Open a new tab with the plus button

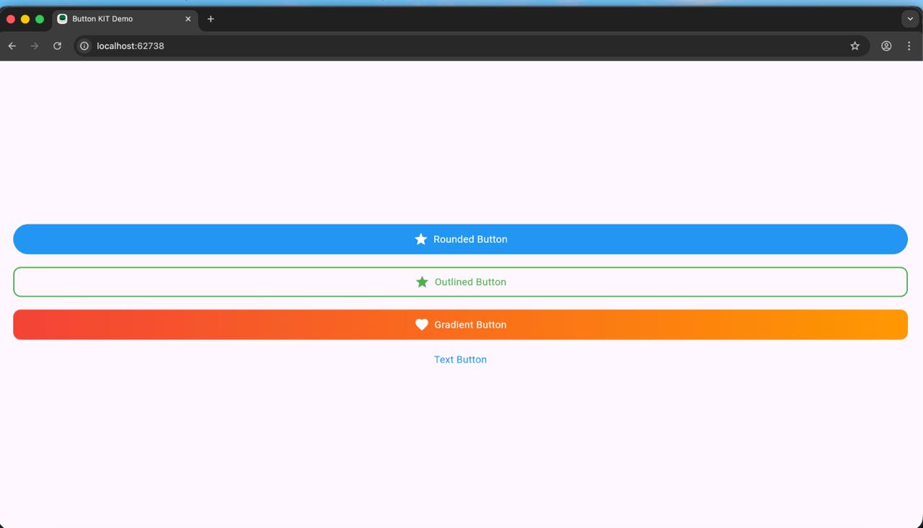pyautogui.click(x=211, y=19)
